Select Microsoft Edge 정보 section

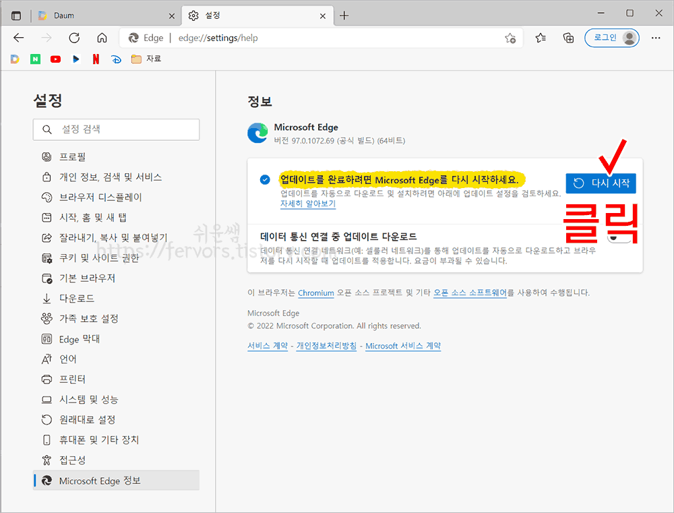tap(116, 481)
